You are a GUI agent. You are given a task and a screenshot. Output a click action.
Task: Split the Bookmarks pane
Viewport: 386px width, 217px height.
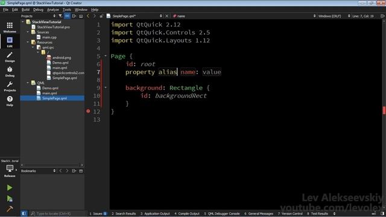74,171
